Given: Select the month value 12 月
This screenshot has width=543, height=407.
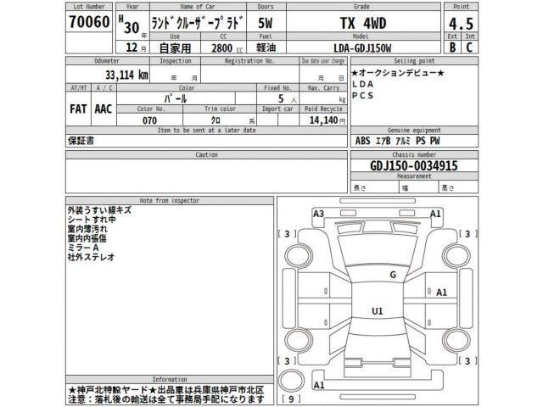Looking at the screenshot, I should pyautogui.click(x=136, y=47).
